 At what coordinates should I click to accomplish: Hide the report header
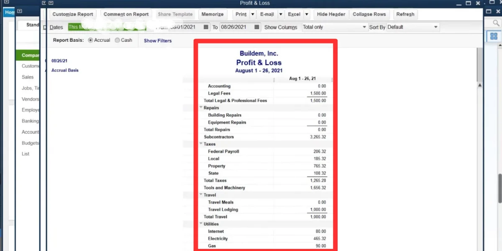[331, 14]
